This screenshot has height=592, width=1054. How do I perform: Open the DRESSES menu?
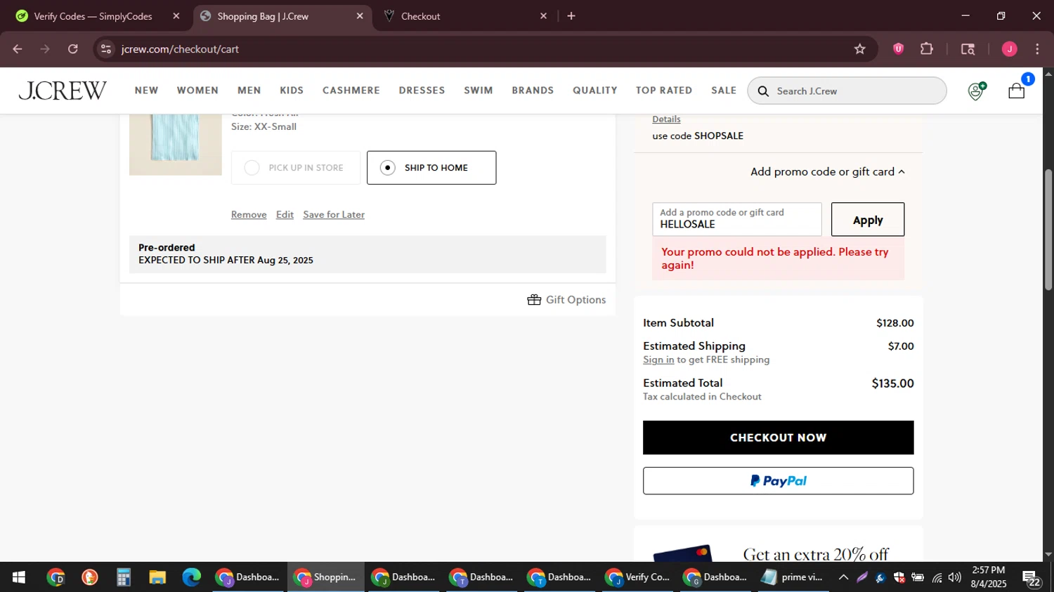pyautogui.click(x=422, y=91)
